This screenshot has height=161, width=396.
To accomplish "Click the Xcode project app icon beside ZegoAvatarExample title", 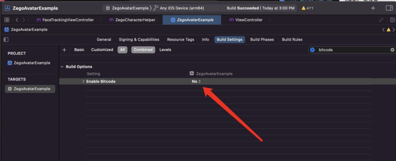I will (x=7, y=8).
